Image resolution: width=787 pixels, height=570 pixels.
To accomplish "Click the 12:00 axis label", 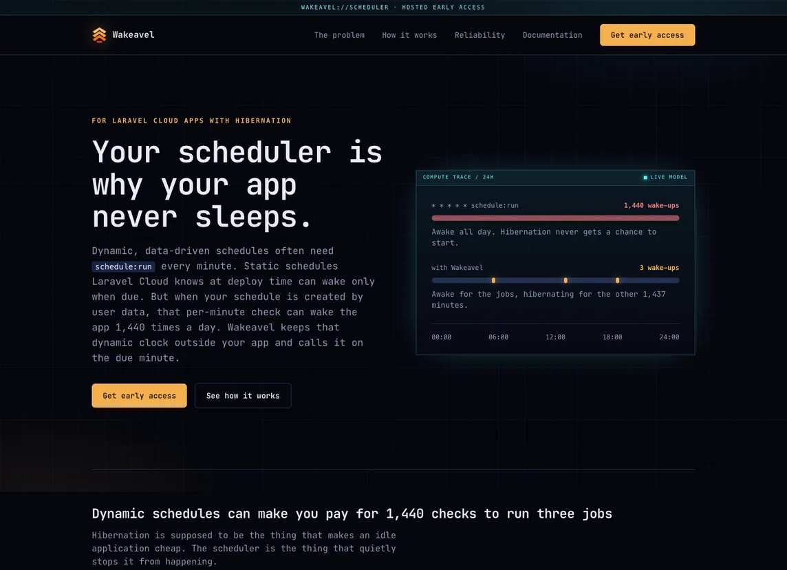I will (556, 337).
